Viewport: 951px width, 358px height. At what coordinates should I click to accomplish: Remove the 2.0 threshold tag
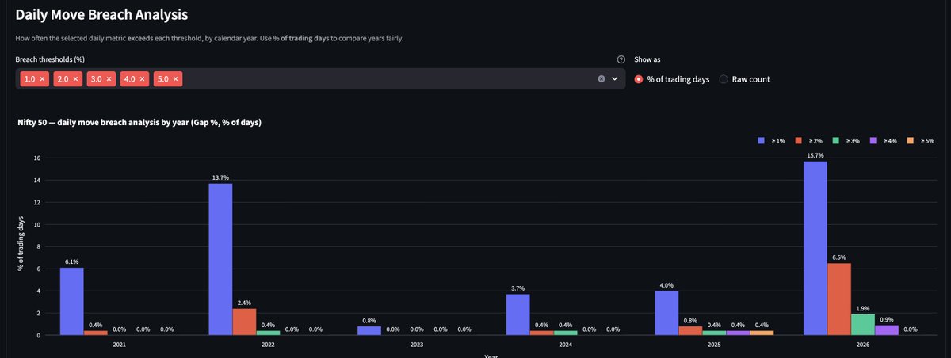tap(76, 79)
